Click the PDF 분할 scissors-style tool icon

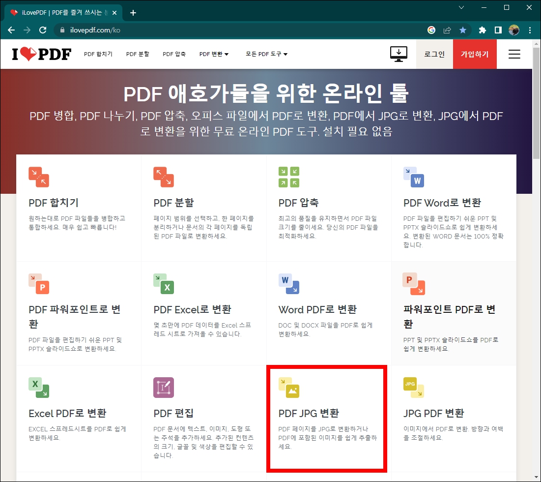(164, 178)
